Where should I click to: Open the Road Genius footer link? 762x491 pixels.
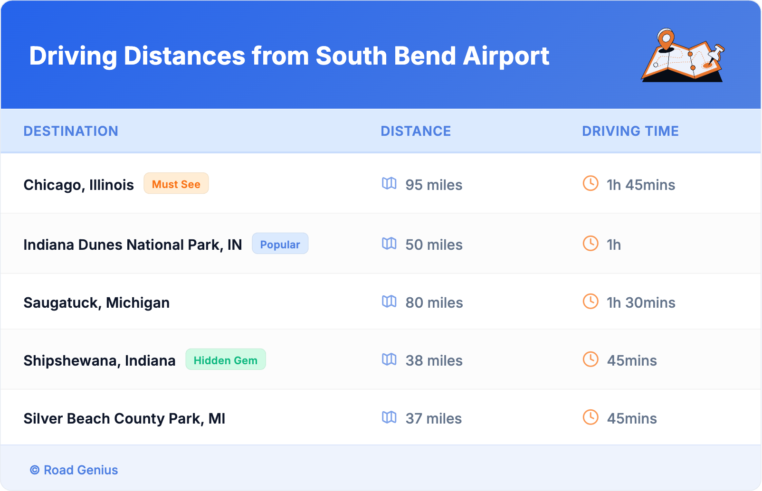(x=74, y=470)
